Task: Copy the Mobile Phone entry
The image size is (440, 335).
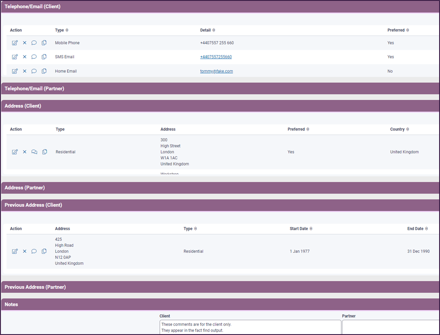Action: click(44, 42)
